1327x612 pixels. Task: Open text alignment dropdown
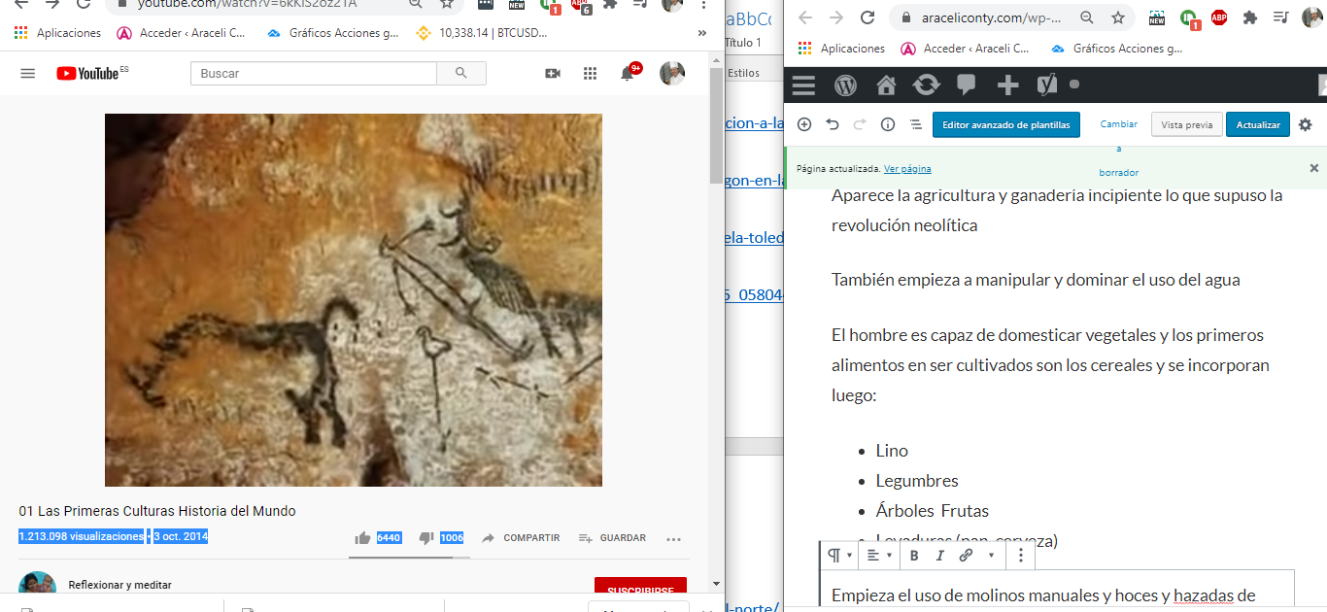point(877,556)
